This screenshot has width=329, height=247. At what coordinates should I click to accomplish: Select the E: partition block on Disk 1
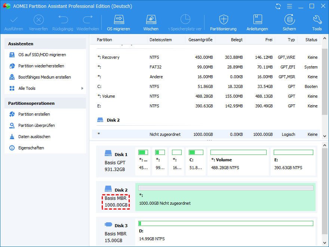click(x=293, y=161)
